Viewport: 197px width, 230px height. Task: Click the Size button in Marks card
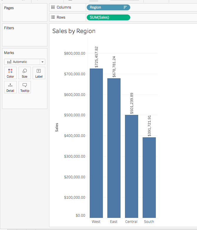(25, 73)
